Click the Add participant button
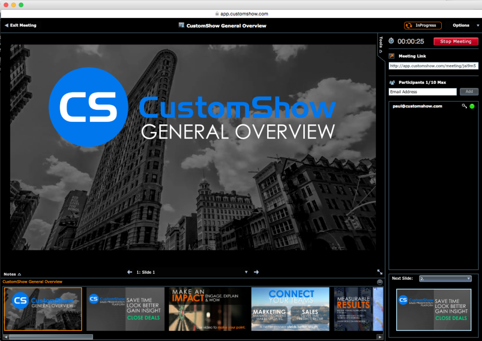 [x=469, y=91]
